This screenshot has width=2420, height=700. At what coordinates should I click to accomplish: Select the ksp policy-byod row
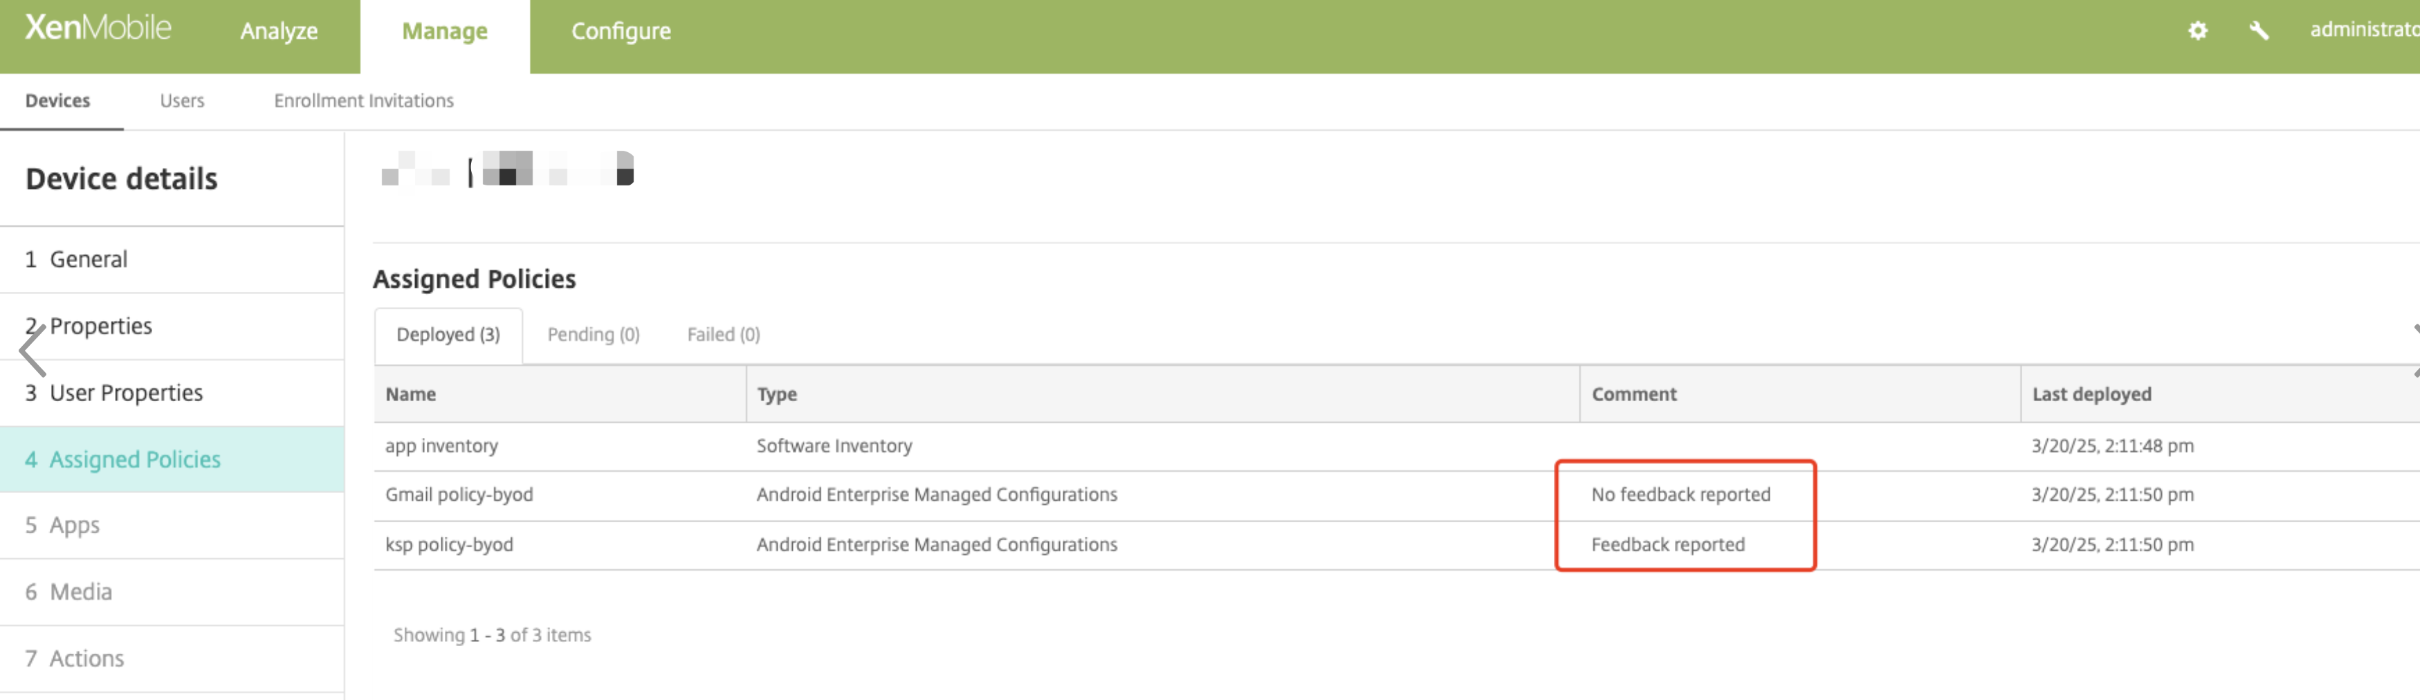coord(449,545)
